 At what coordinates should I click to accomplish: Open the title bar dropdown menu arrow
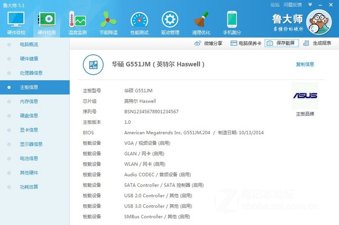[310, 5]
